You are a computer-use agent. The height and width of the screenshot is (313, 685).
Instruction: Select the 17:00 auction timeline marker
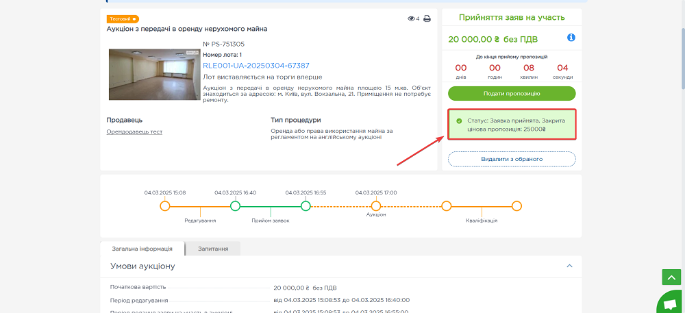375,205
